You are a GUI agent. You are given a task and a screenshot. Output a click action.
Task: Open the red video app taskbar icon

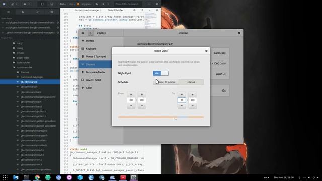tap(123, 177)
